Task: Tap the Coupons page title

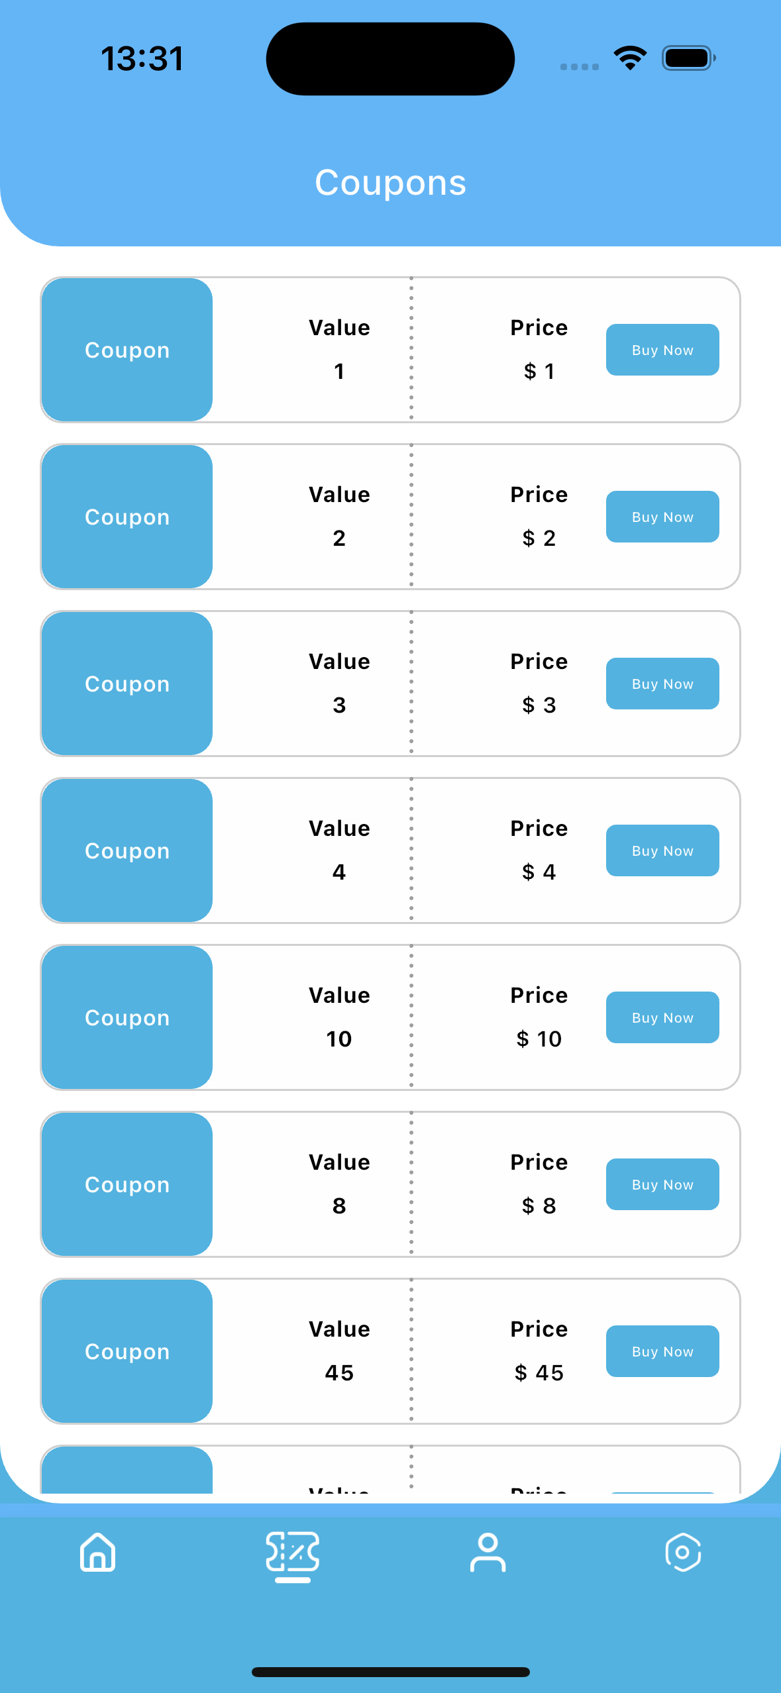Action: tap(390, 183)
